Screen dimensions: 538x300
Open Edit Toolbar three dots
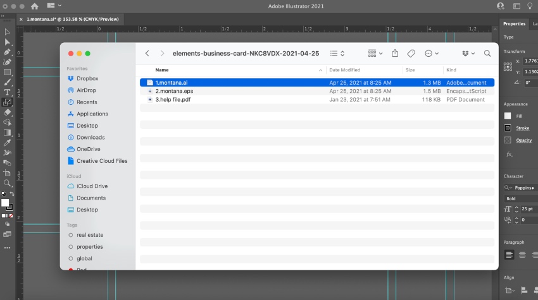7,248
